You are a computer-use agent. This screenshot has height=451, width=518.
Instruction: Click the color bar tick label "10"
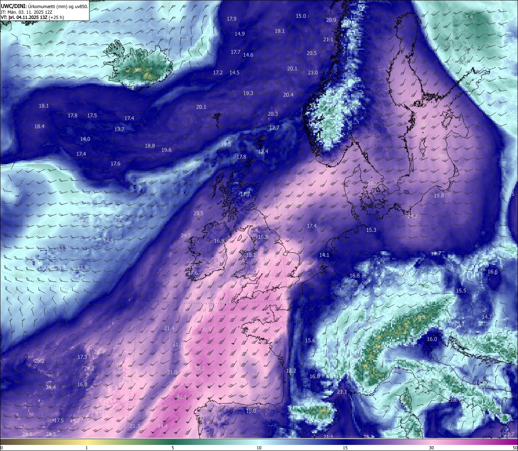(259, 448)
